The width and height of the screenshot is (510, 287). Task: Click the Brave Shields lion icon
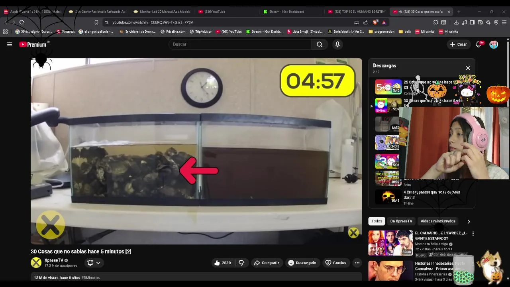pos(376,22)
